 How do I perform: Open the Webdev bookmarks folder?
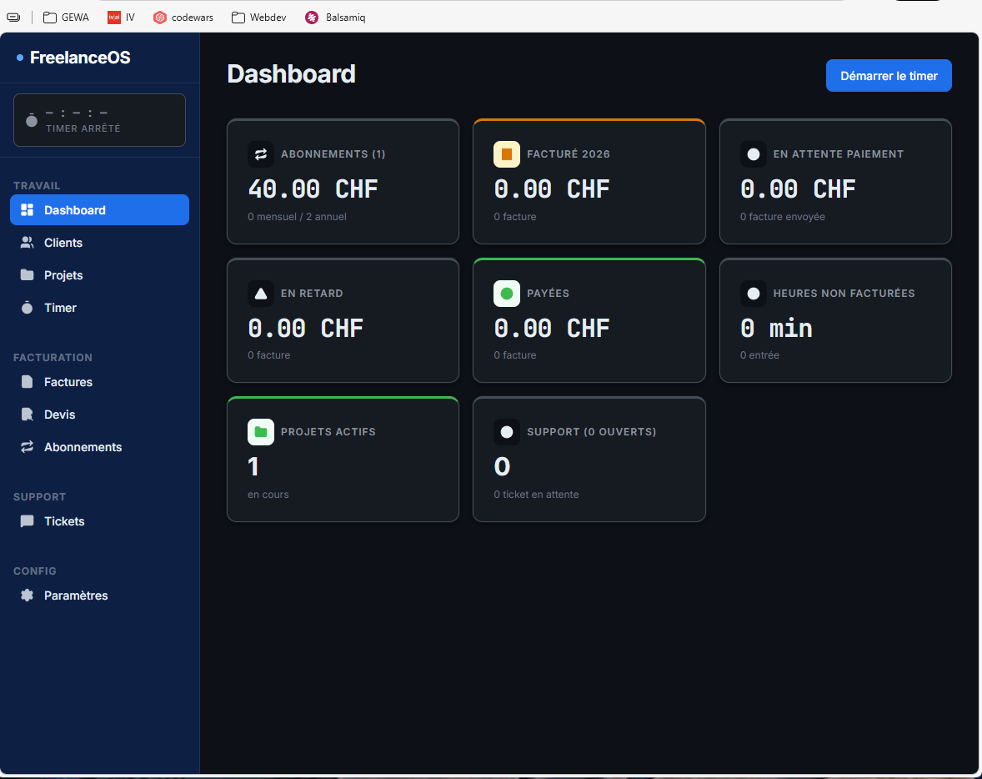[258, 17]
